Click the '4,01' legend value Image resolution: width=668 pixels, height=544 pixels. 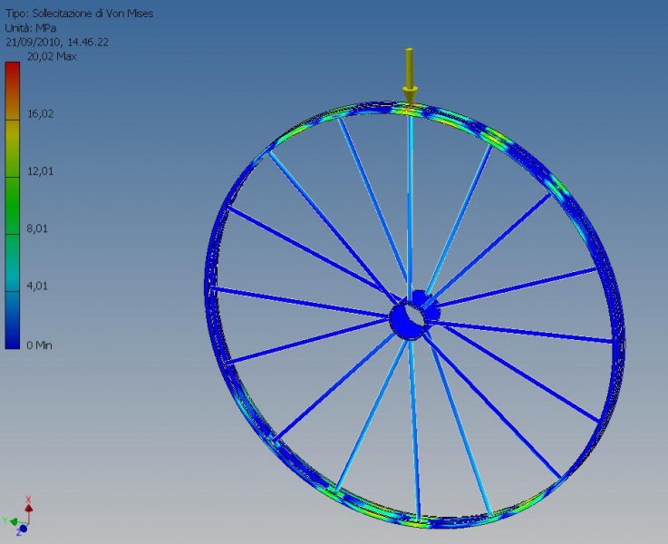pyautogui.click(x=37, y=286)
